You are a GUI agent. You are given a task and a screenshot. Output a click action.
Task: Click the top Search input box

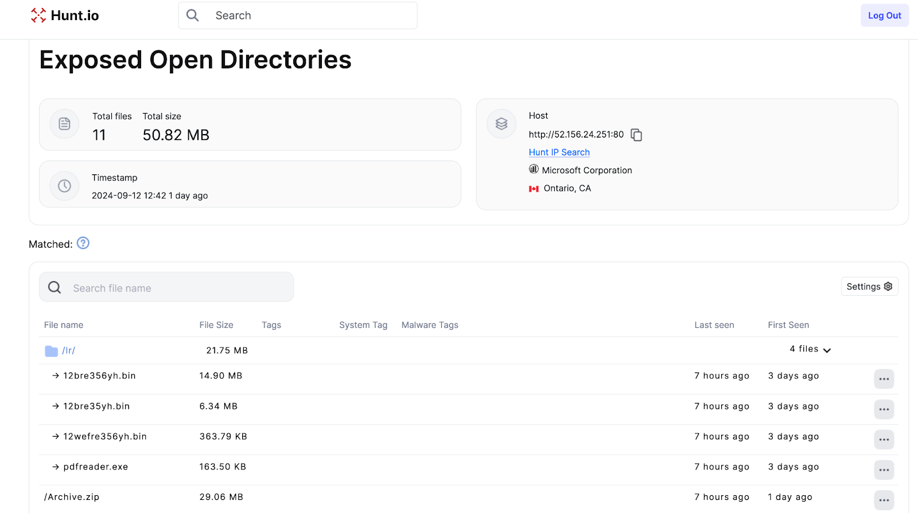[310, 15]
